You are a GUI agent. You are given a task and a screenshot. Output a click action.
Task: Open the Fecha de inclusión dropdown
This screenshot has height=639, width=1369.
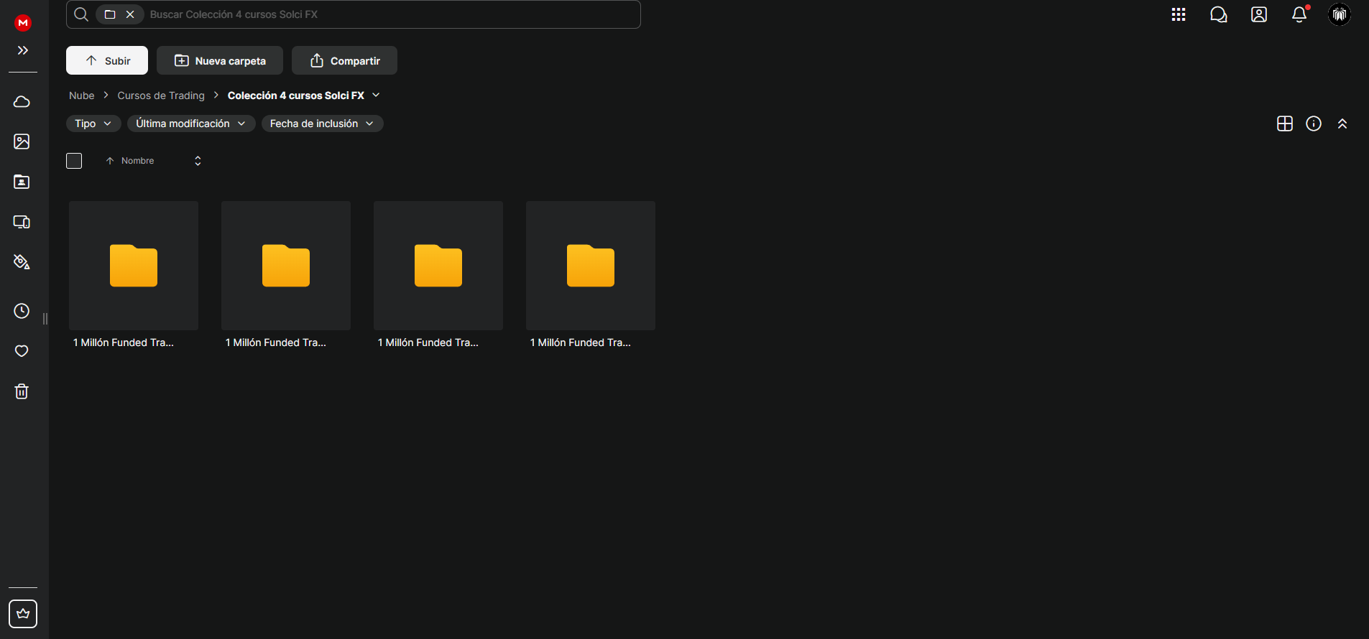tap(322, 123)
